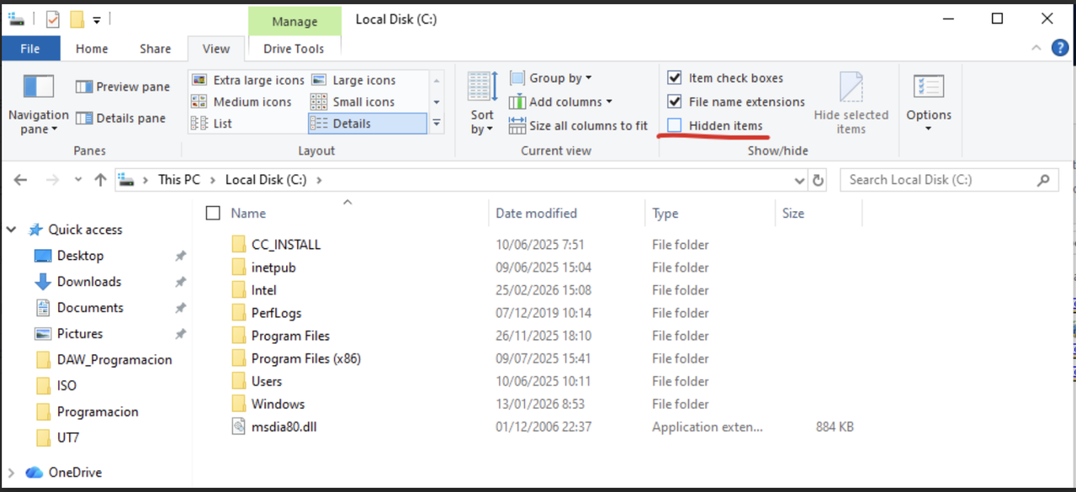This screenshot has width=1076, height=492.
Task: Open the Drive Tools tab
Action: [294, 49]
